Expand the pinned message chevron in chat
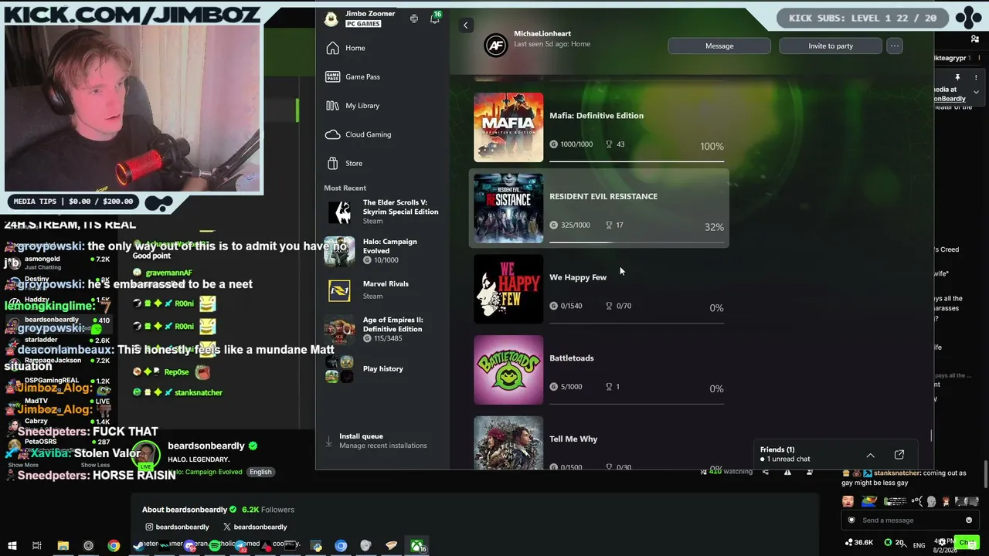989x556 pixels. (x=976, y=92)
